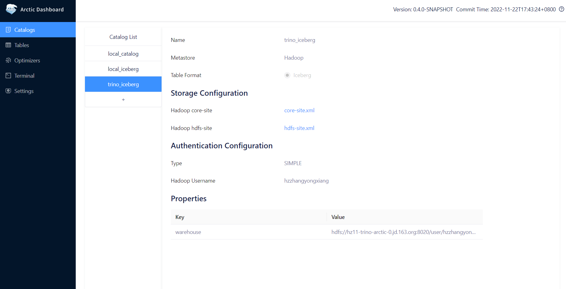Open the local_iceberg catalog tab
Viewport: 566px width, 289px height.
(x=123, y=69)
